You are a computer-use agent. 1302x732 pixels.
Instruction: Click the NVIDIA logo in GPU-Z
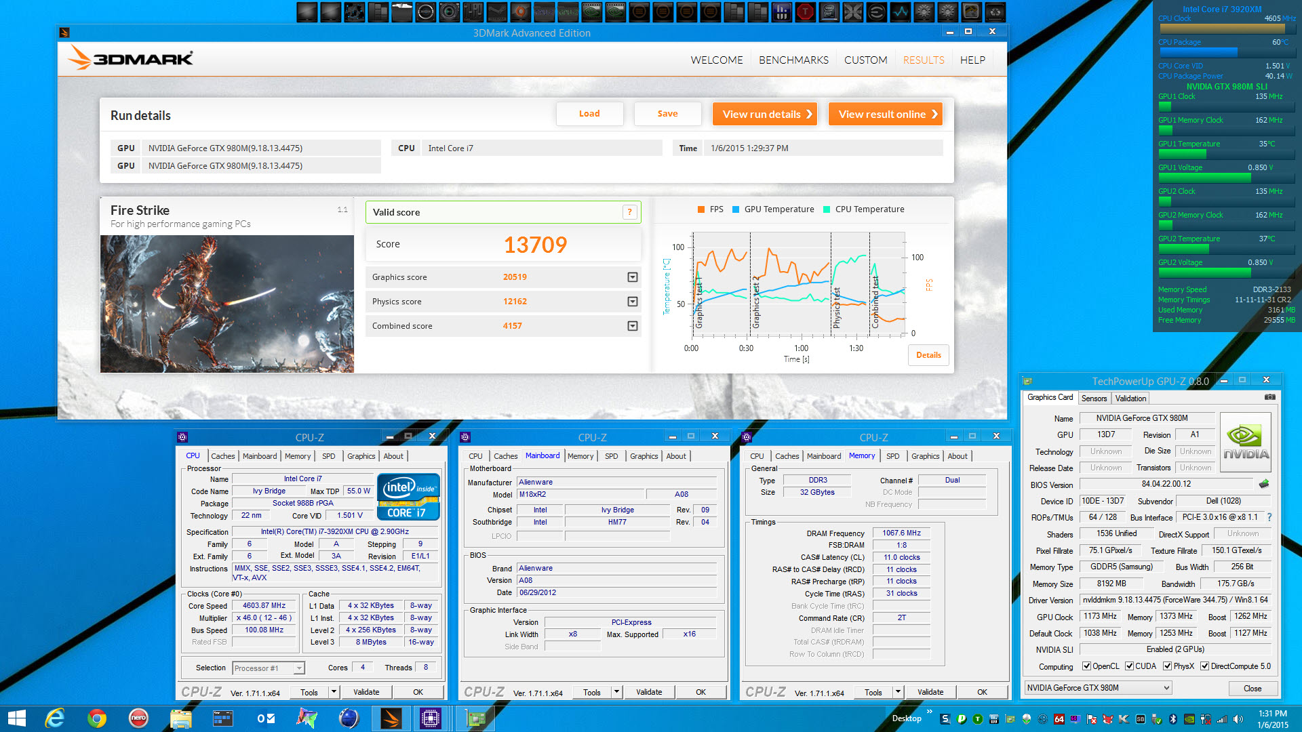[1246, 442]
